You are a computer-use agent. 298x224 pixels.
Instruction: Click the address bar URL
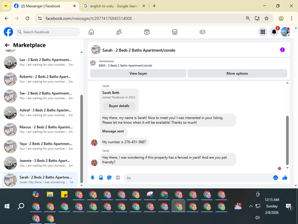pyautogui.click(x=89, y=19)
